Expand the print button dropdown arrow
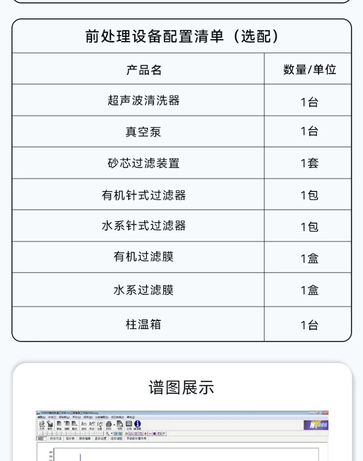 click(x=114, y=425)
